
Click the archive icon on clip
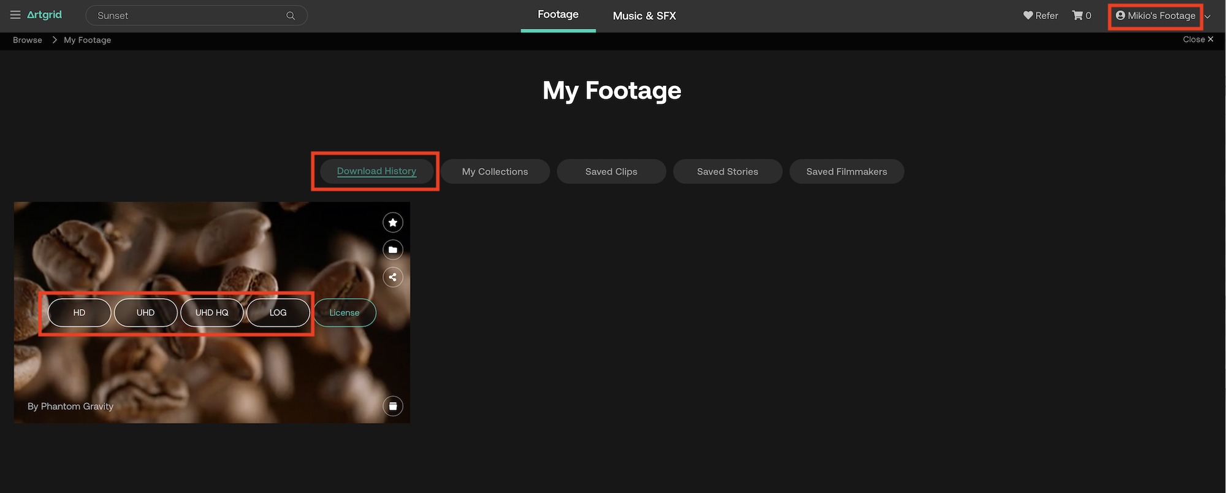tap(393, 406)
